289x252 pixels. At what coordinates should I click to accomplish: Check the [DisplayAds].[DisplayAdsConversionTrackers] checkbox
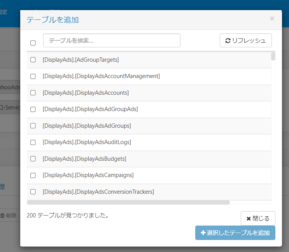33,192
